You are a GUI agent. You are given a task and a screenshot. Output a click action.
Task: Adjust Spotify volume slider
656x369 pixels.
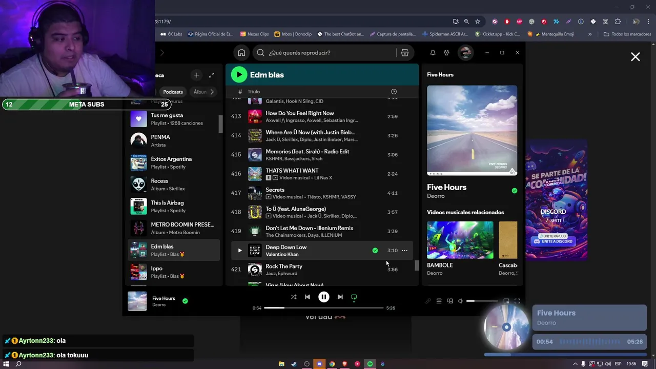[482, 301]
